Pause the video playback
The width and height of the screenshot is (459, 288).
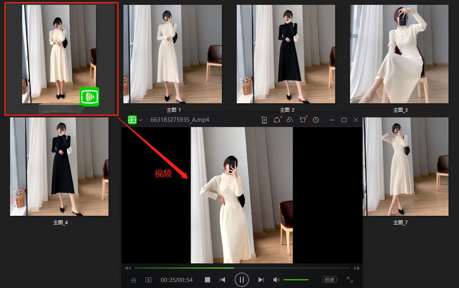pyautogui.click(x=242, y=280)
